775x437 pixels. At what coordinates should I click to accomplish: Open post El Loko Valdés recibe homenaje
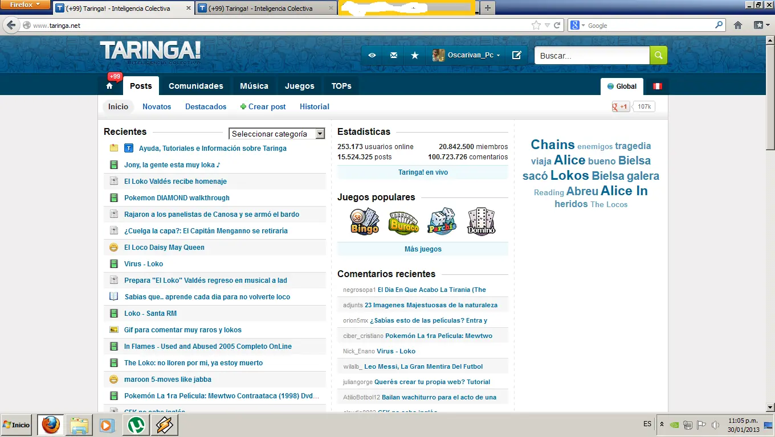click(x=176, y=182)
